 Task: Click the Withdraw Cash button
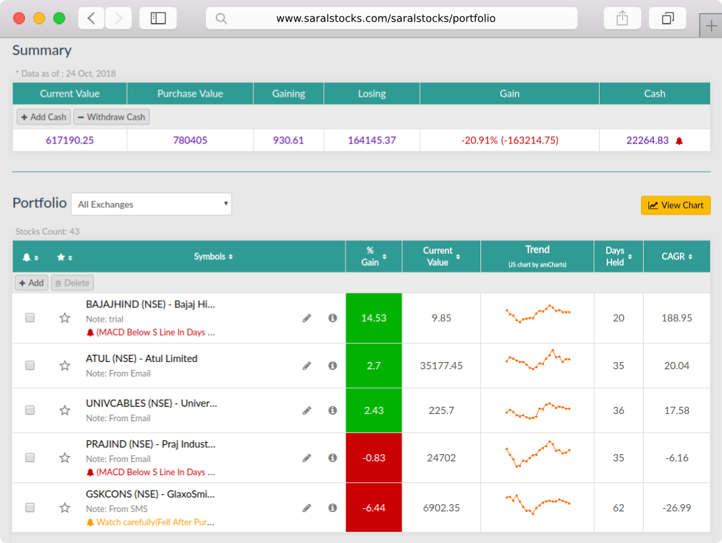(111, 117)
